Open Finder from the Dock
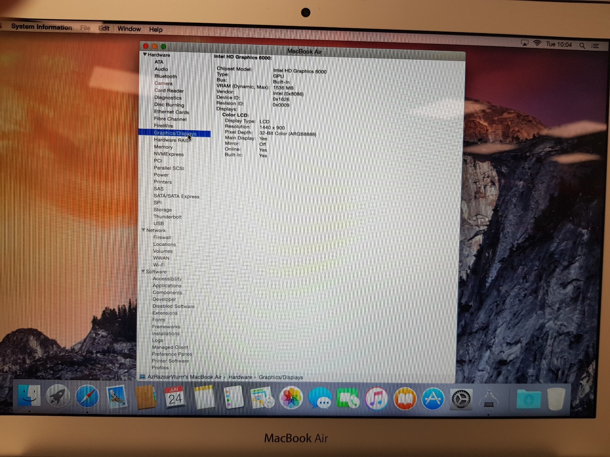 (29, 396)
